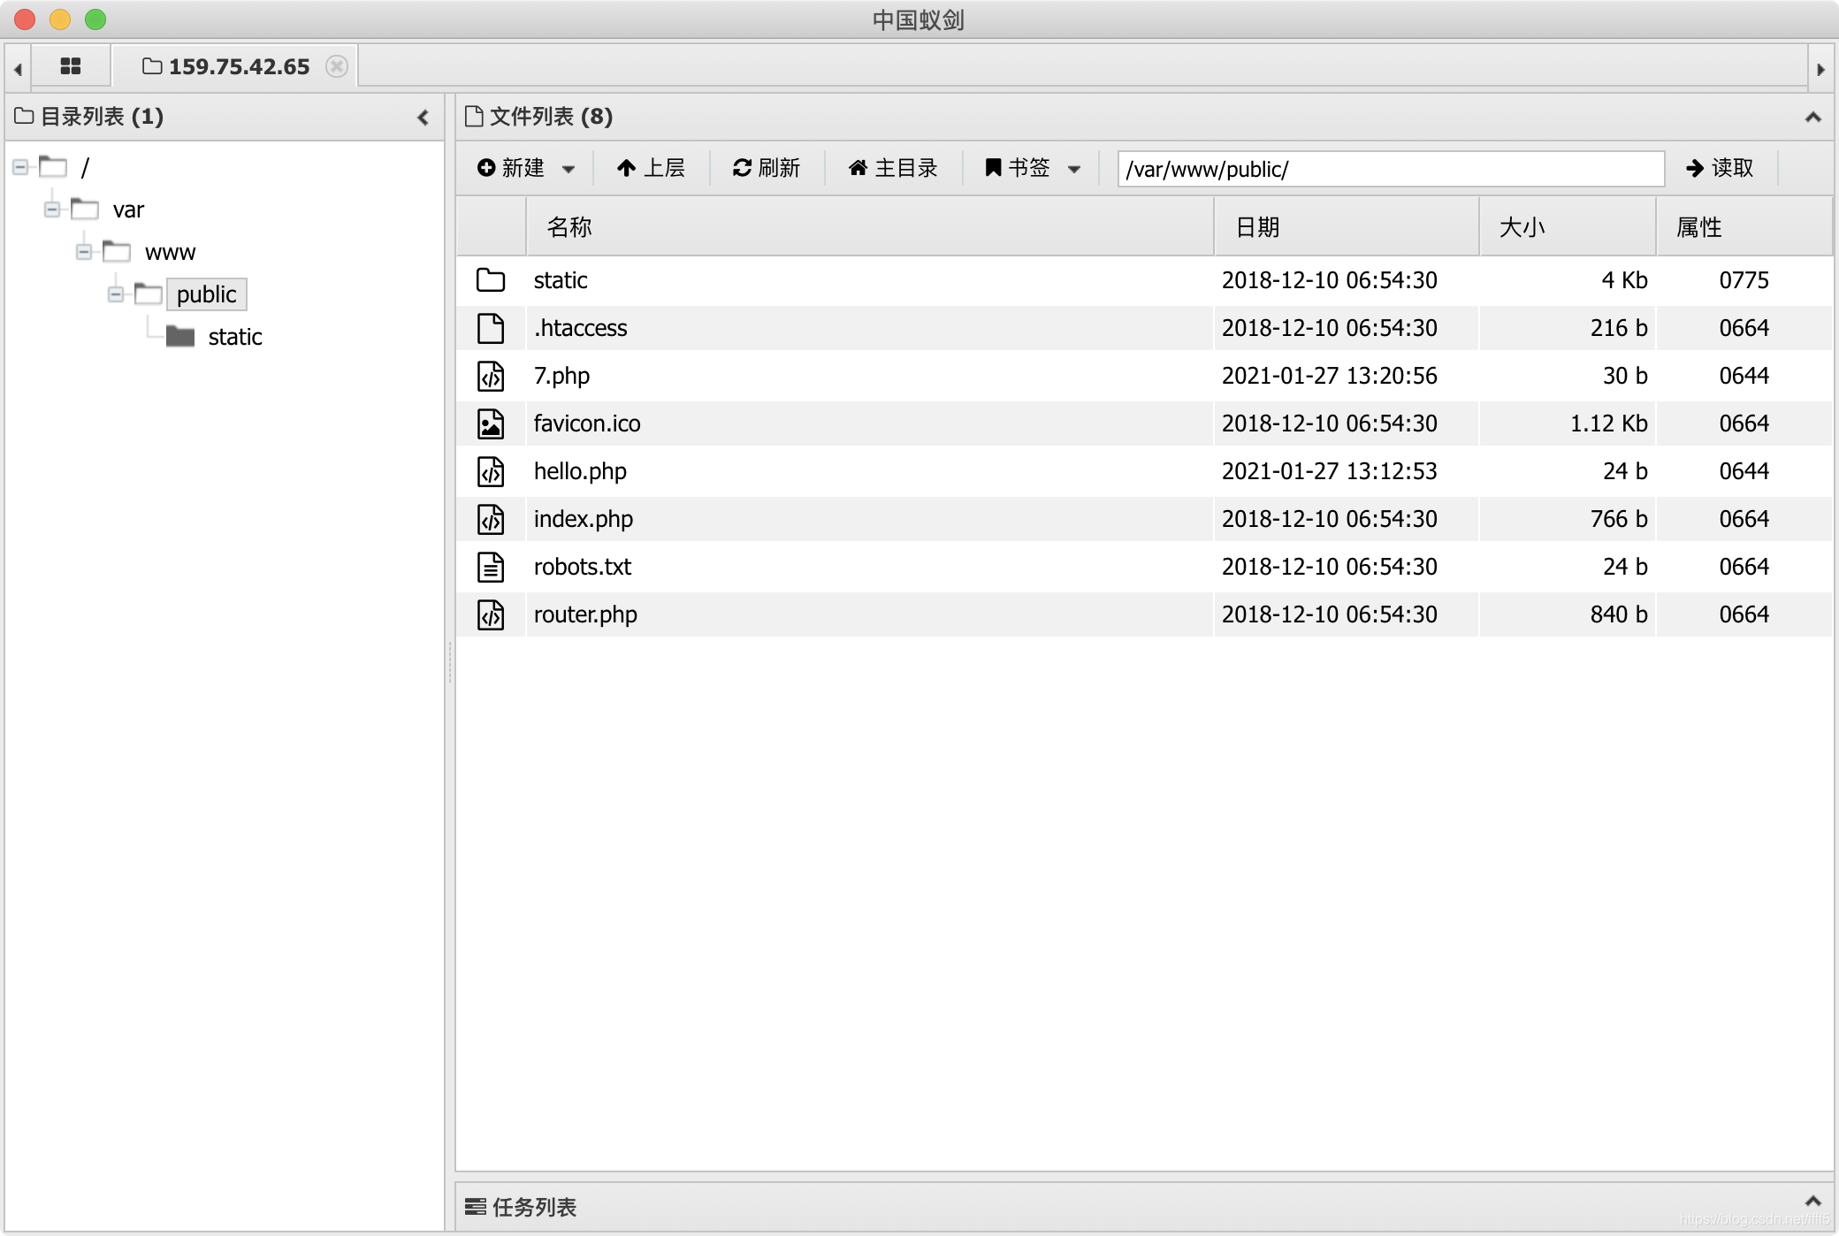Refresh the file list with 刷新
The height and width of the screenshot is (1236, 1839).
tap(766, 168)
